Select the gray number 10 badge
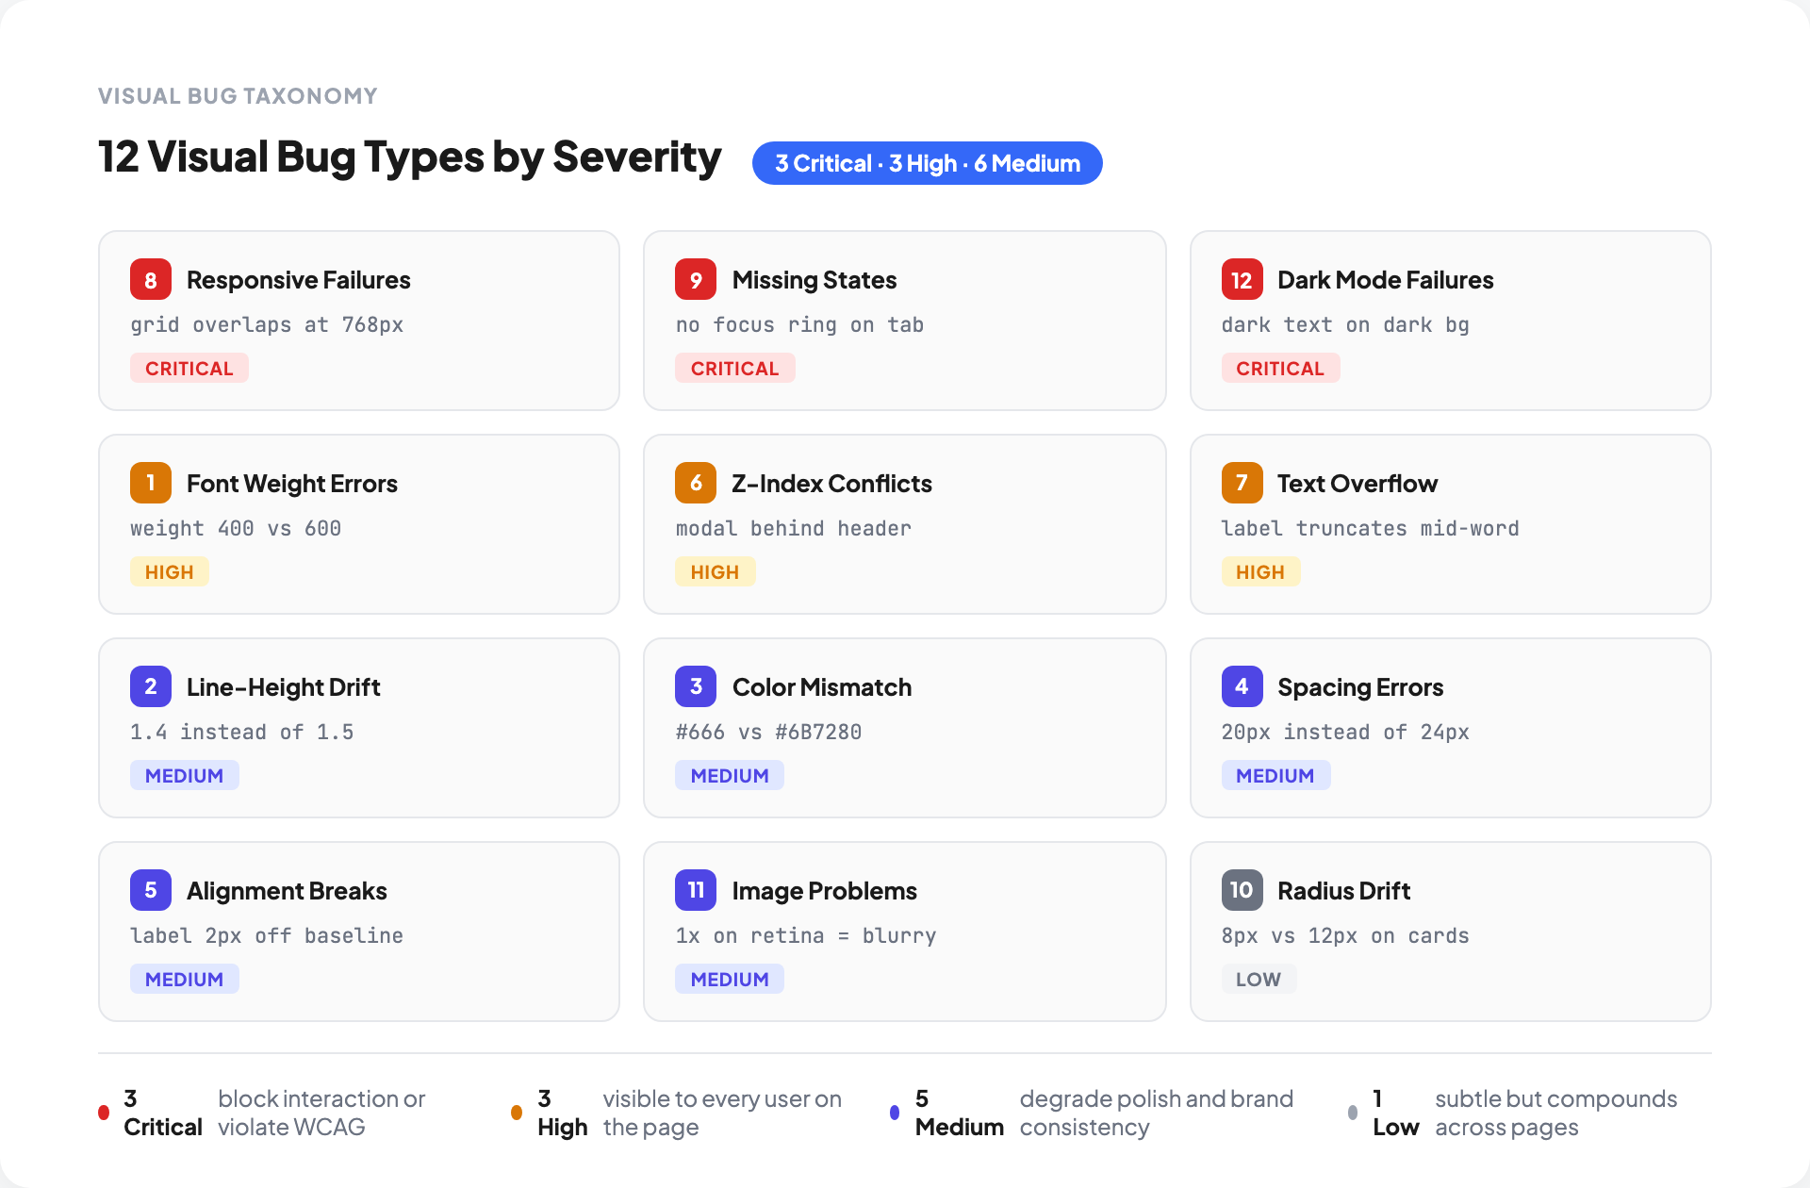Viewport: 1810px width, 1188px height. click(1242, 890)
